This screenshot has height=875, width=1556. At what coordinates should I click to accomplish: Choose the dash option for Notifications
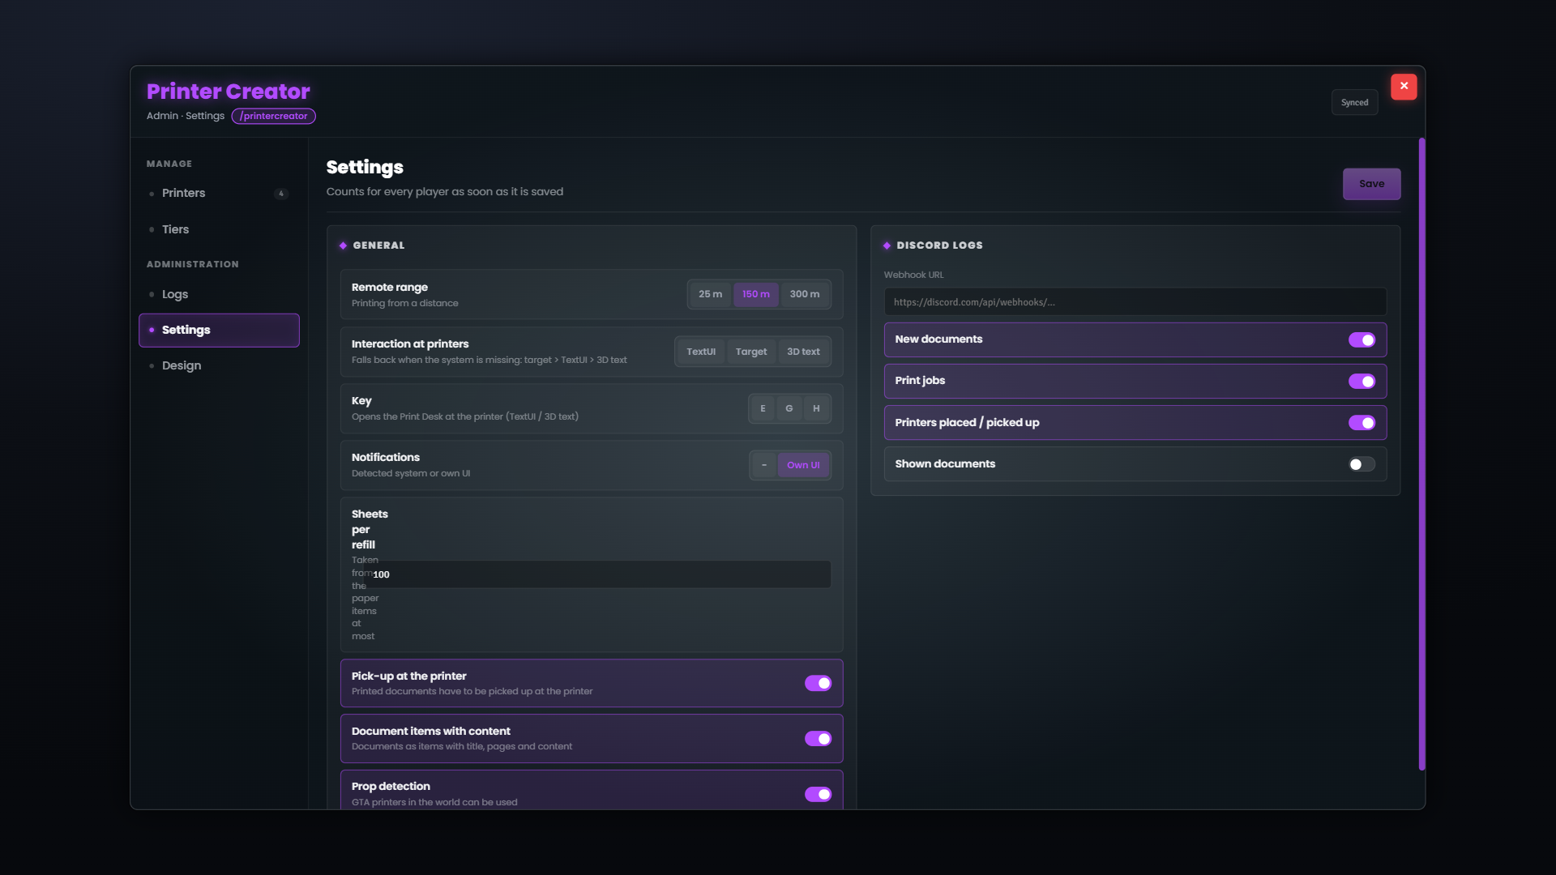click(x=763, y=465)
